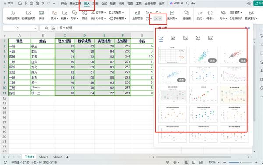Screen dimensions: 263x165
Task: Click the eye protection mode icon in status bar
Action: [x=167, y=162]
